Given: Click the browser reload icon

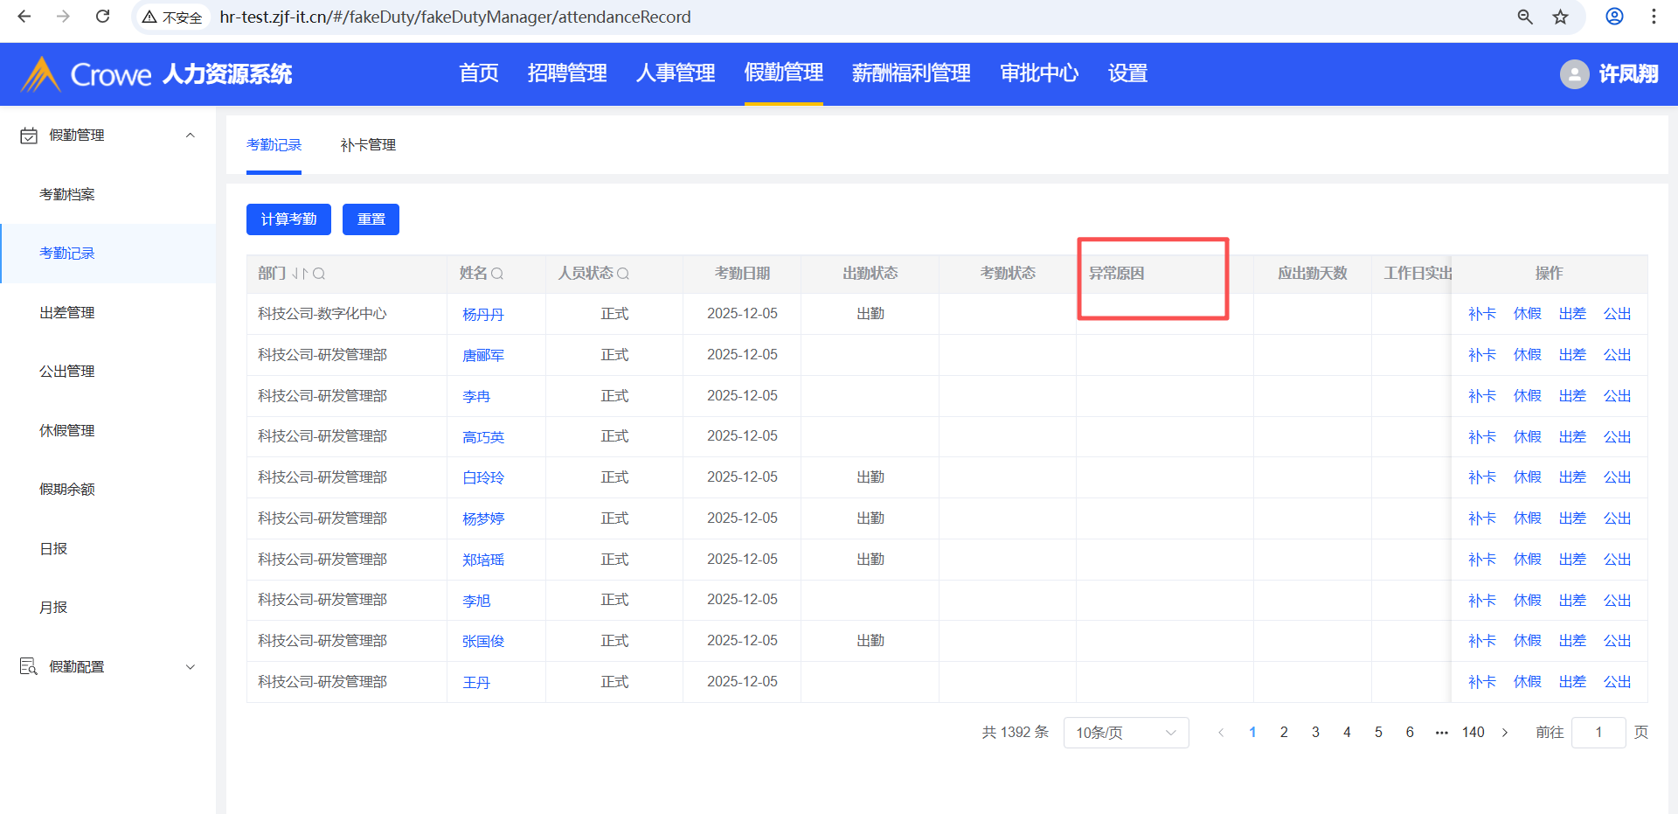Looking at the screenshot, I should (x=102, y=17).
